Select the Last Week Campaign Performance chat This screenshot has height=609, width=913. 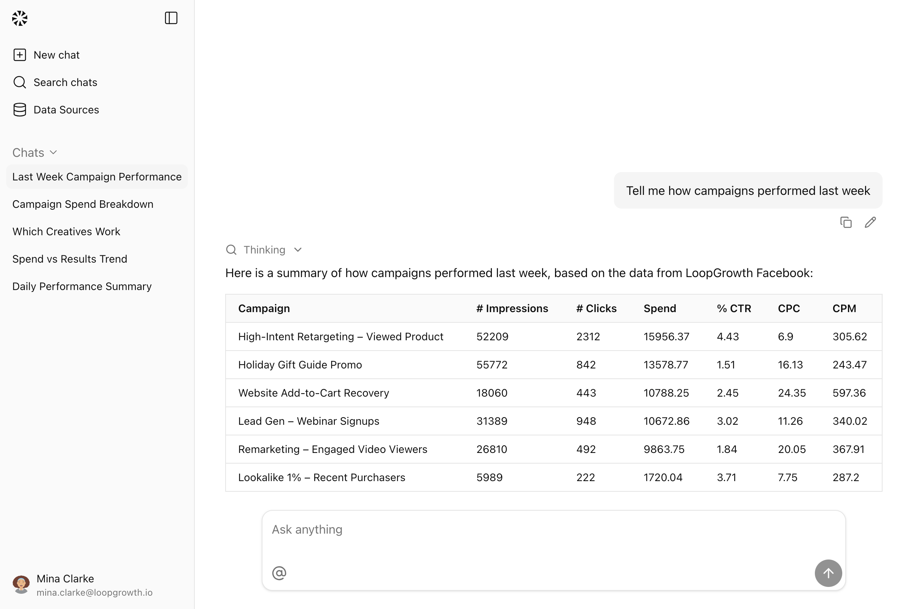pos(97,177)
